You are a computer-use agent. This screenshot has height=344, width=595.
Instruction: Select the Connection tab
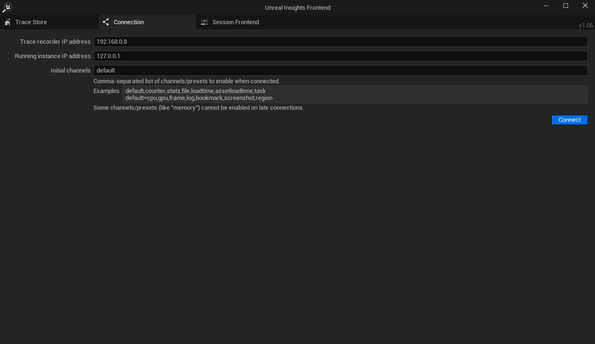(147, 22)
